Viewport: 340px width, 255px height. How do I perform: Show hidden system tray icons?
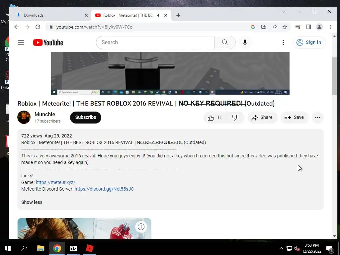click(x=281, y=248)
